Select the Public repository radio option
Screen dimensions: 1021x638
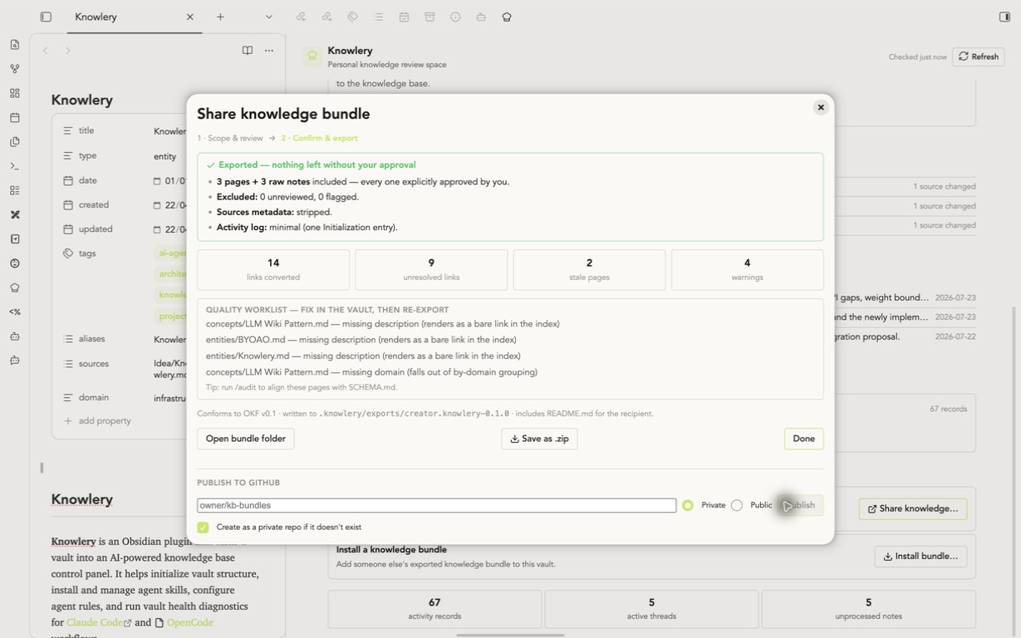pos(737,505)
